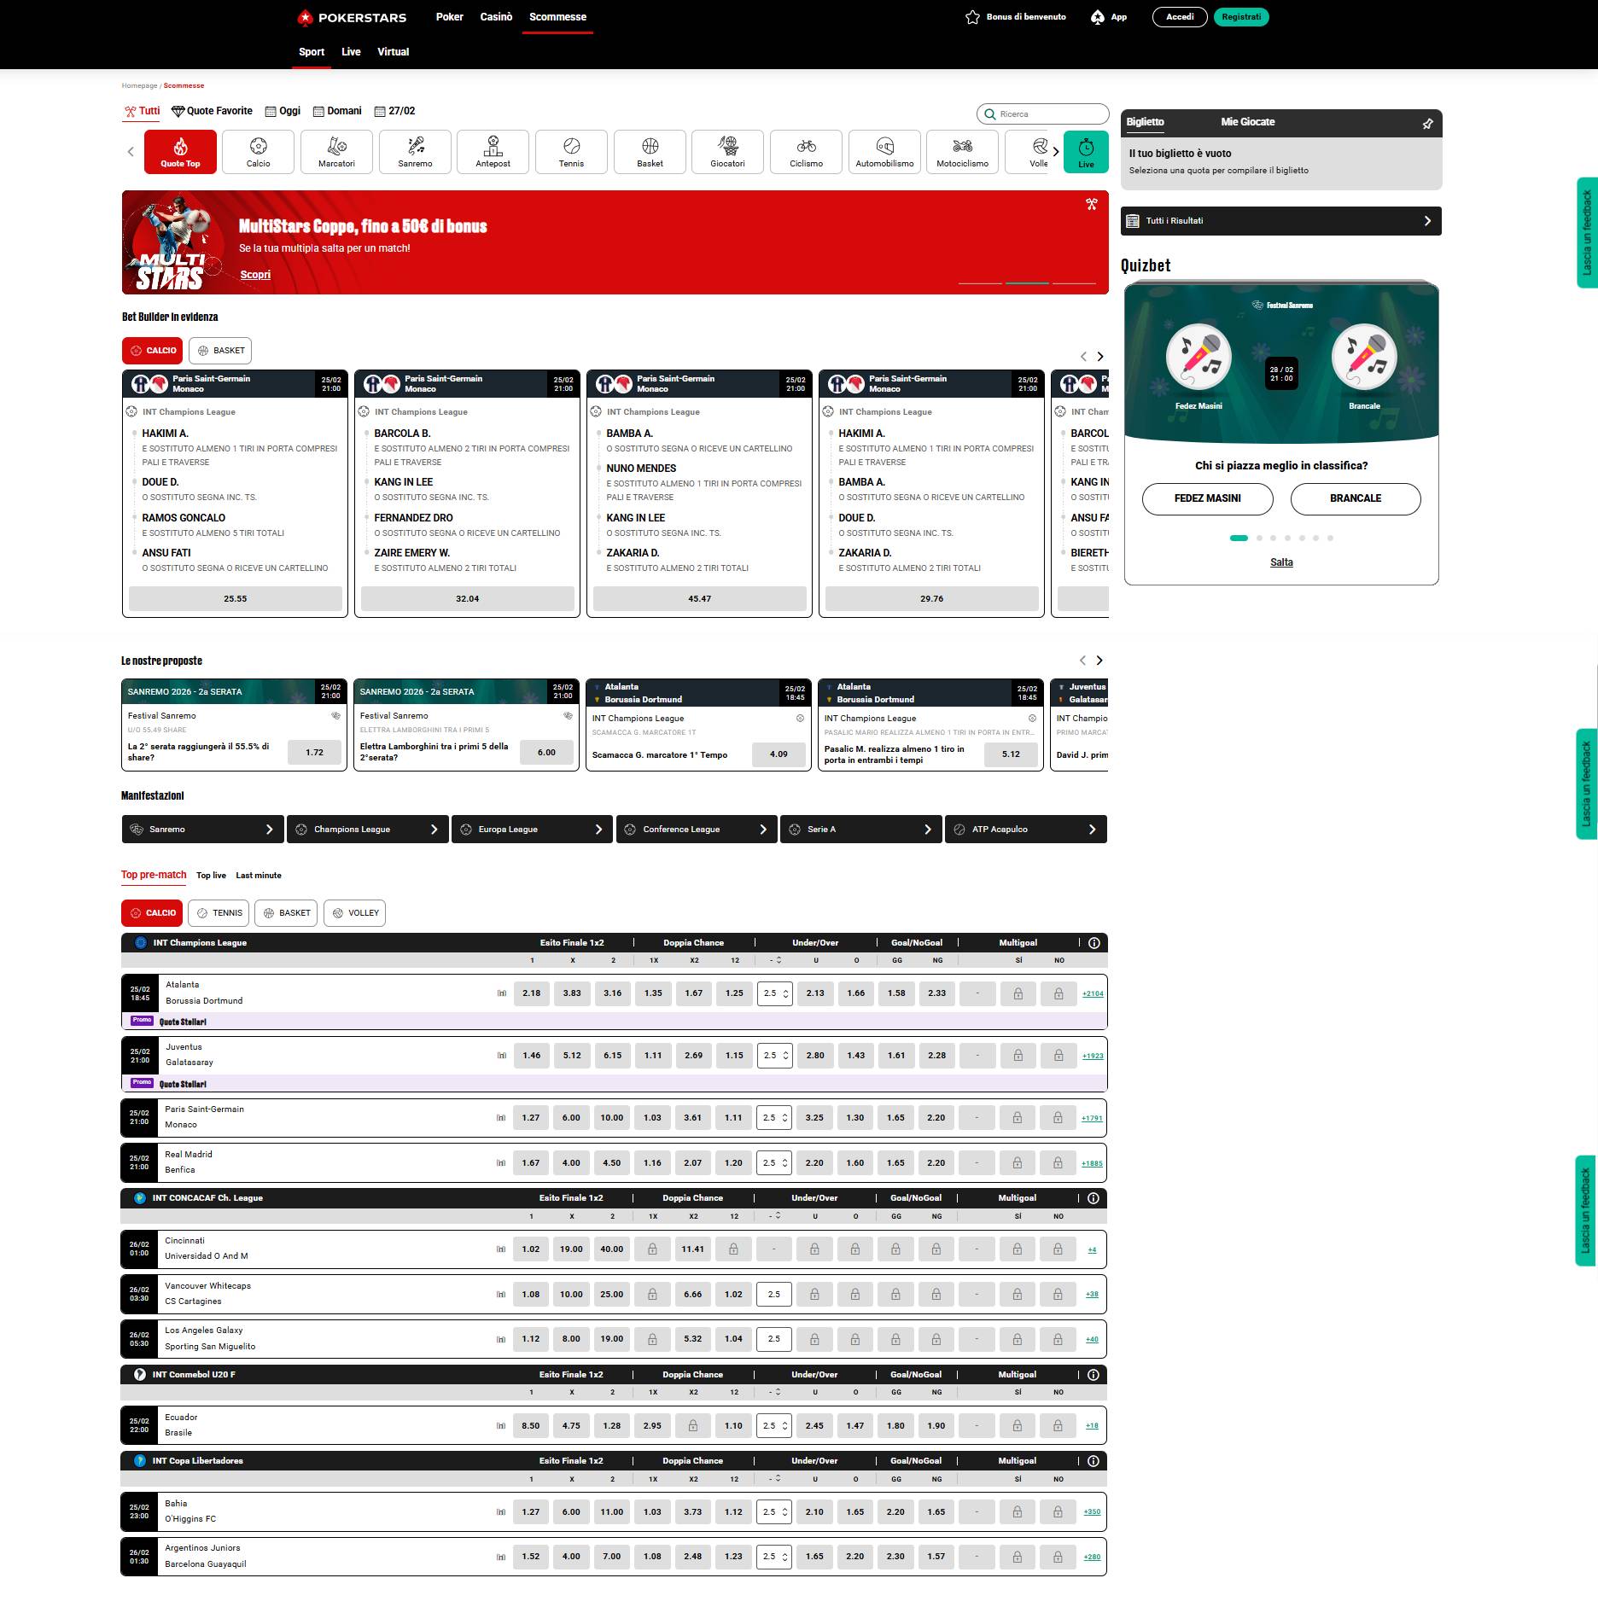Open the Tennis category icon
1598x1613 pixels.
(x=571, y=152)
